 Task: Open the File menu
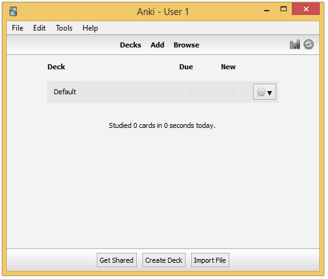point(17,28)
